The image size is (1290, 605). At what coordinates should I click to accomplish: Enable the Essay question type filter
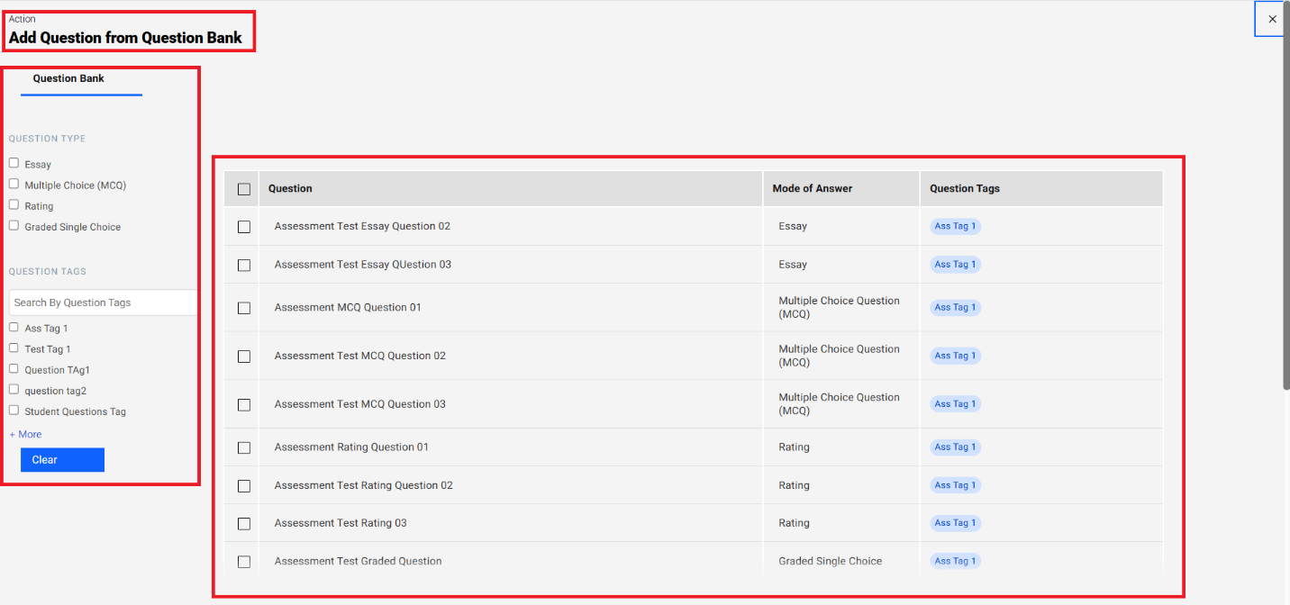pos(14,163)
